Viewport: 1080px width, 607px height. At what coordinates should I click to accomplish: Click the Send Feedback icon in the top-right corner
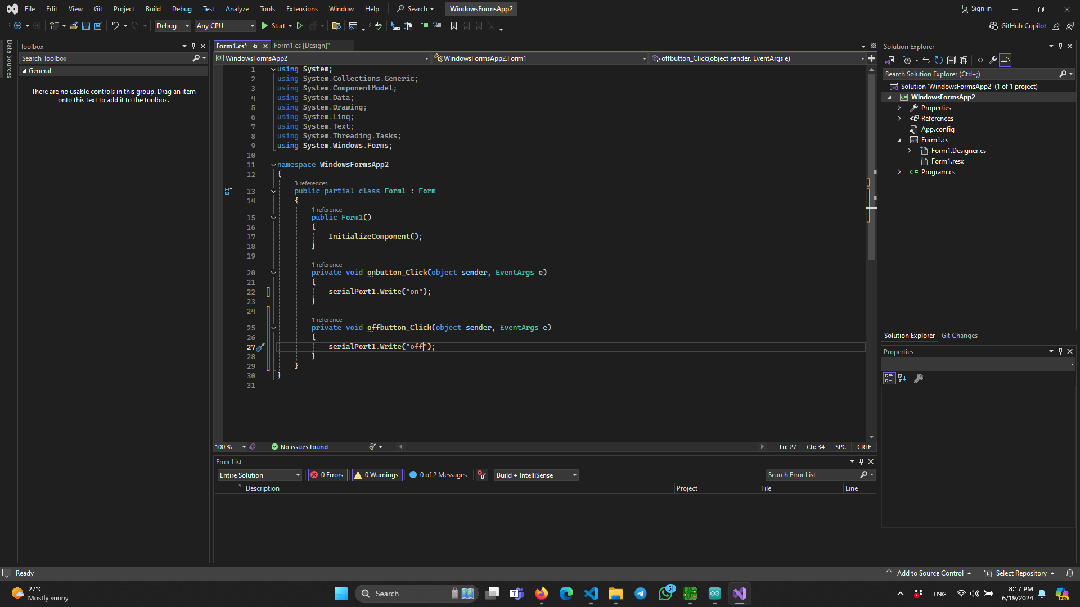tap(1070, 26)
